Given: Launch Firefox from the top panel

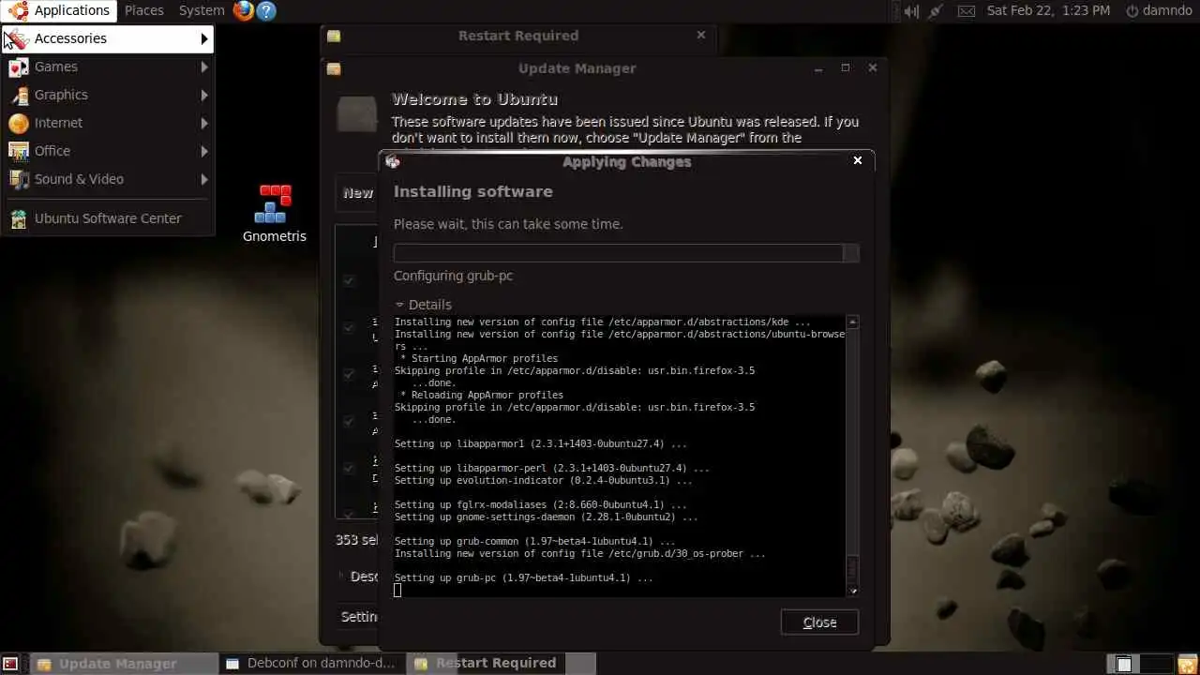Looking at the screenshot, I should click(244, 10).
